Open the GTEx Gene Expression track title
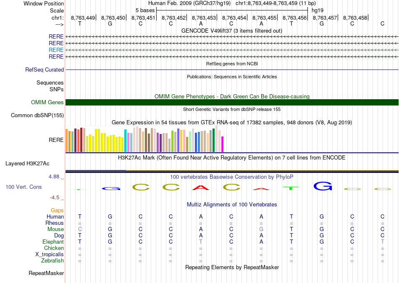Image resolution: width=399 pixels, height=283 pixels. point(232,123)
